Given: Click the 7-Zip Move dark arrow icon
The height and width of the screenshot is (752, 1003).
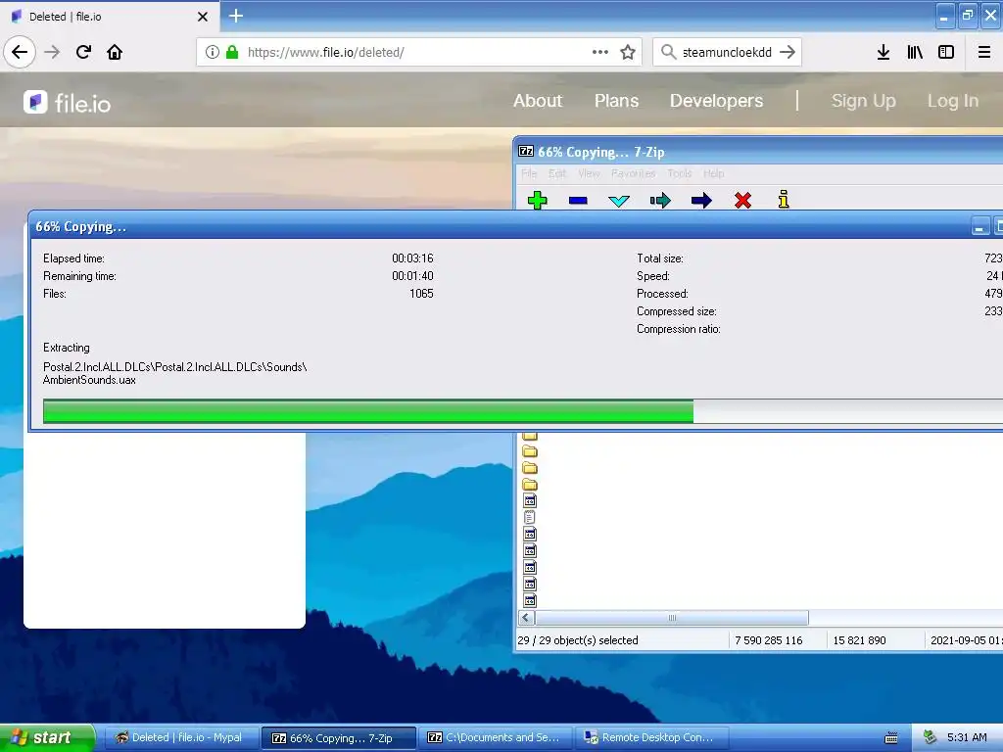Looking at the screenshot, I should (x=701, y=201).
